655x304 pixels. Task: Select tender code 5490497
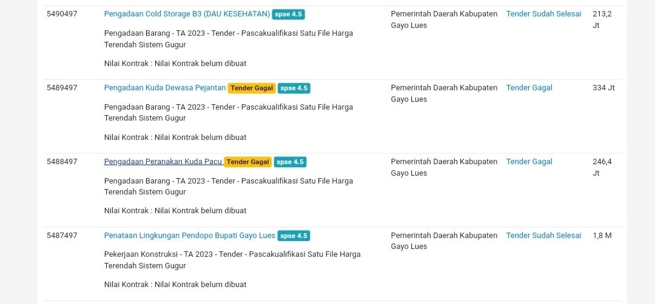click(x=62, y=14)
